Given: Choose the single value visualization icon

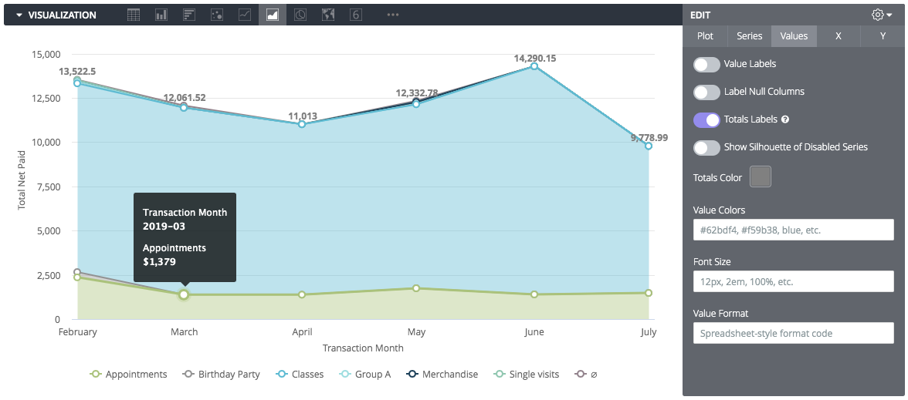Looking at the screenshot, I should [356, 15].
